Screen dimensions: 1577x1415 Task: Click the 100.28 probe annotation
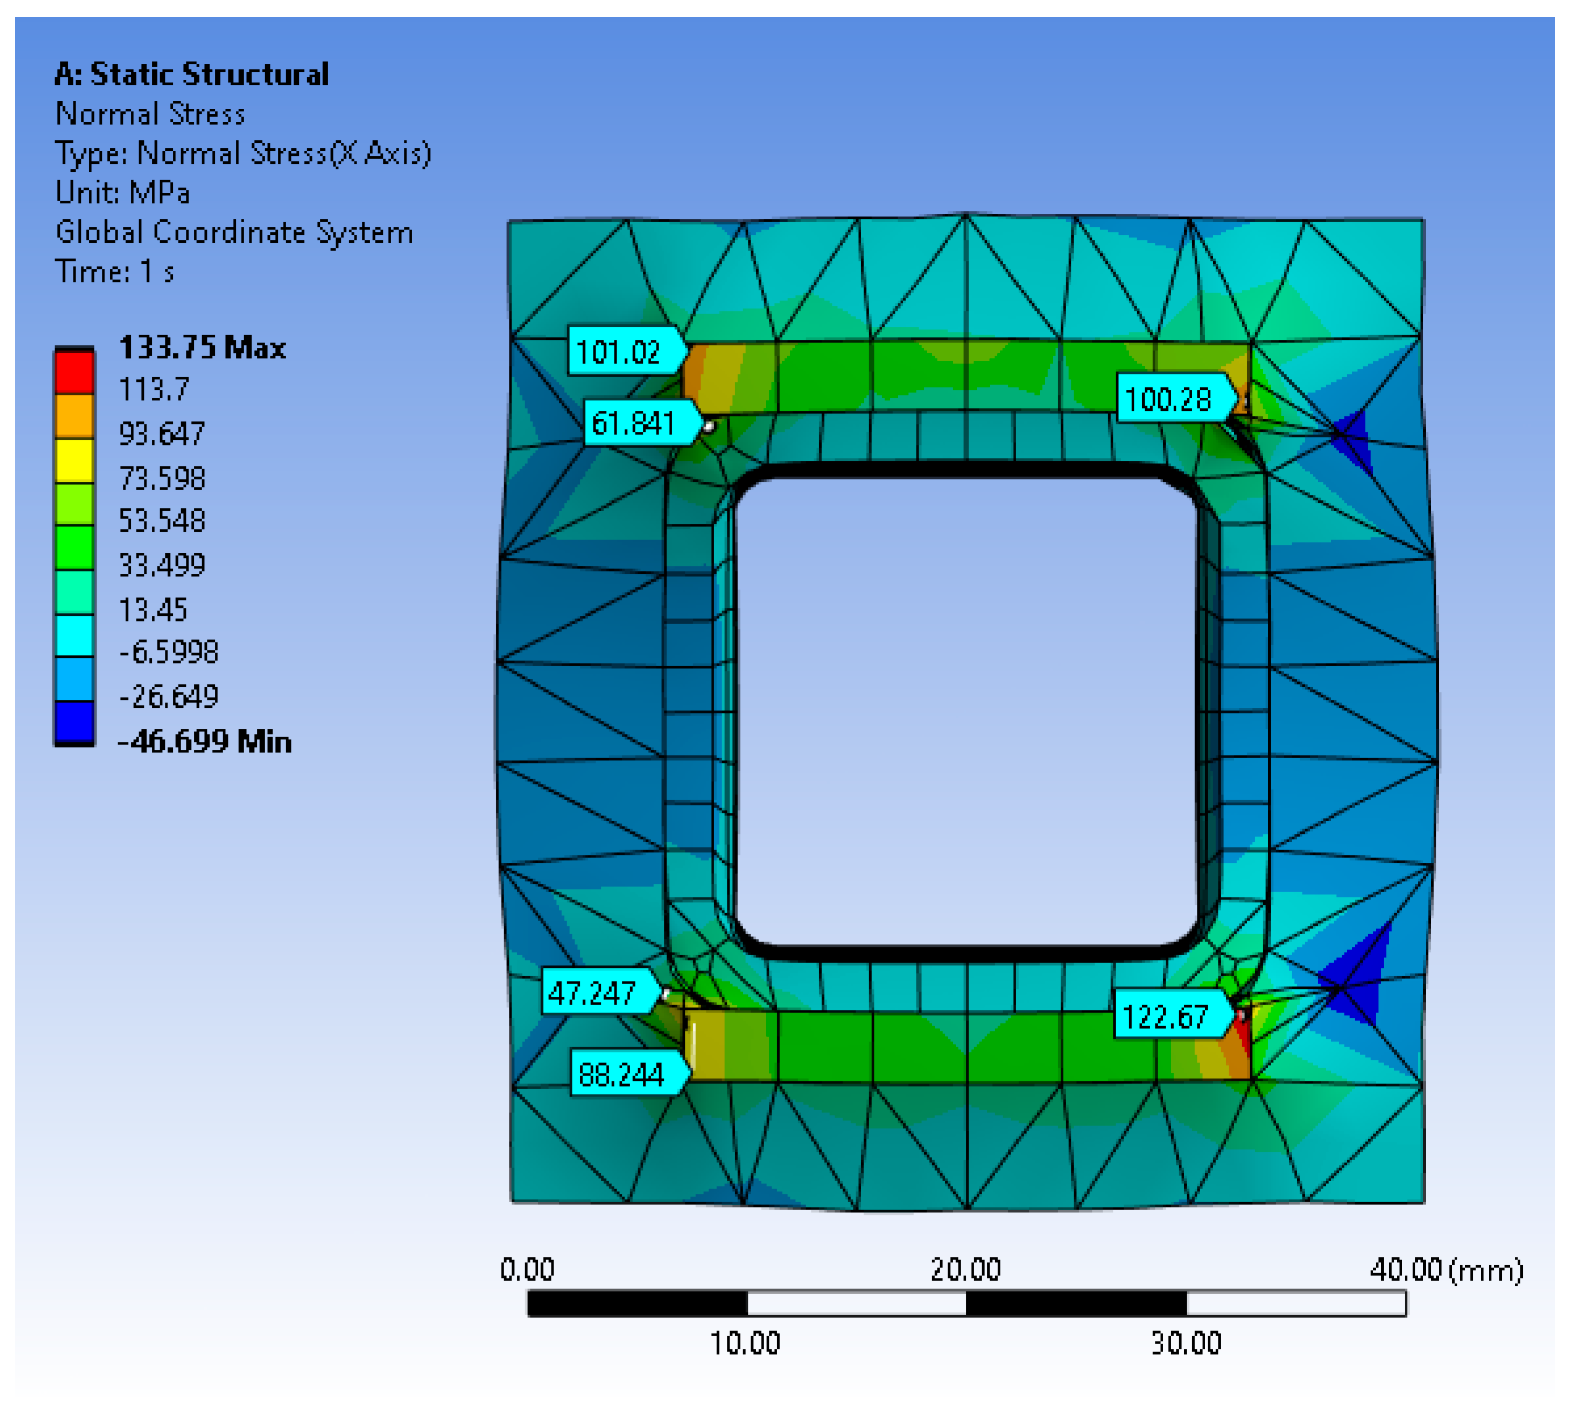click(x=1177, y=399)
